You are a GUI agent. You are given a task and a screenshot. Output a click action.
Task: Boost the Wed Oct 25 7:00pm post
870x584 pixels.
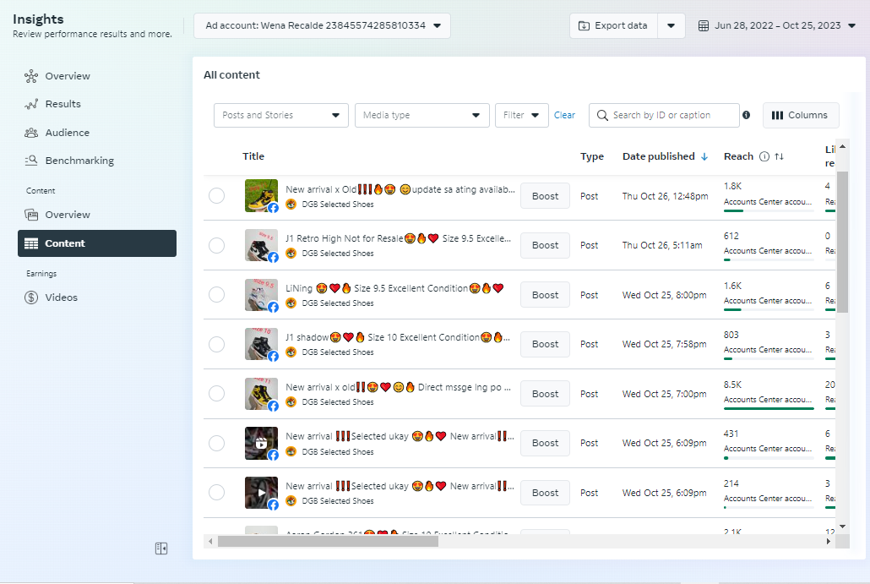(545, 394)
